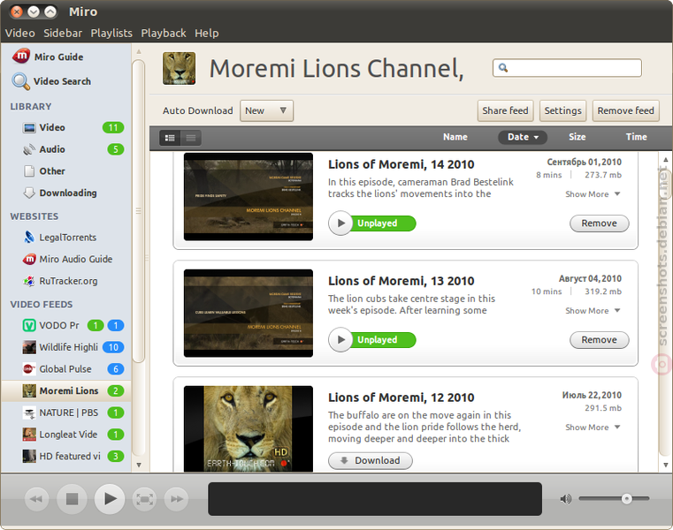673x530 pixels.
Task: Open RuTracker.org website icon
Action: tap(29, 281)
